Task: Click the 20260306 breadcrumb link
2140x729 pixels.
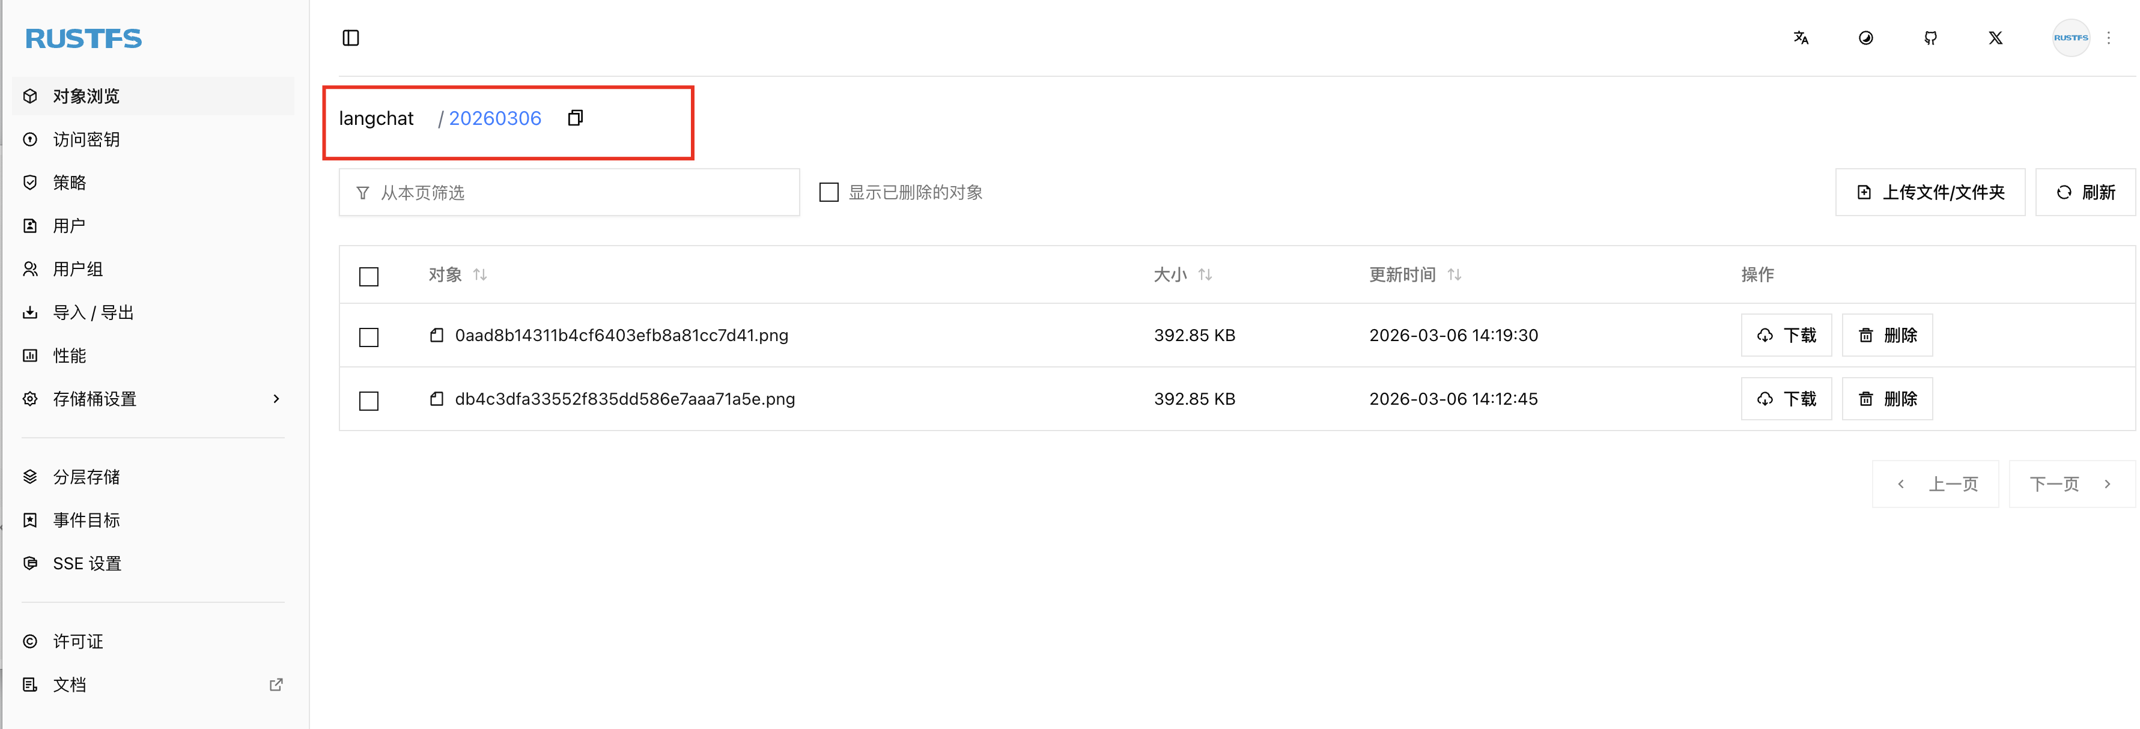Action: coord(495,119)
